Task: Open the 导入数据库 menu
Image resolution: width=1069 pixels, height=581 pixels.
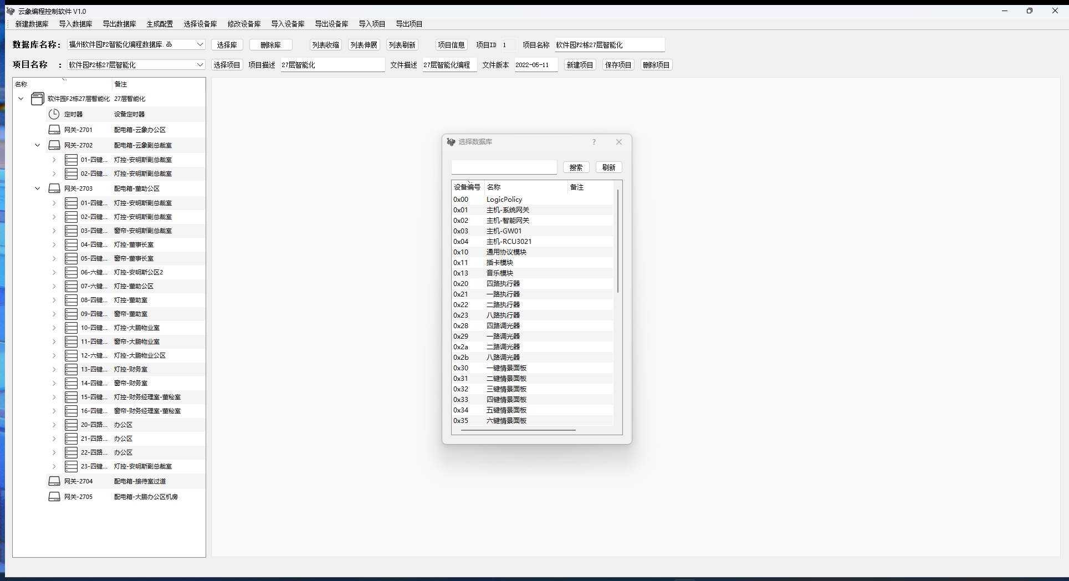Action: [75, 24]
